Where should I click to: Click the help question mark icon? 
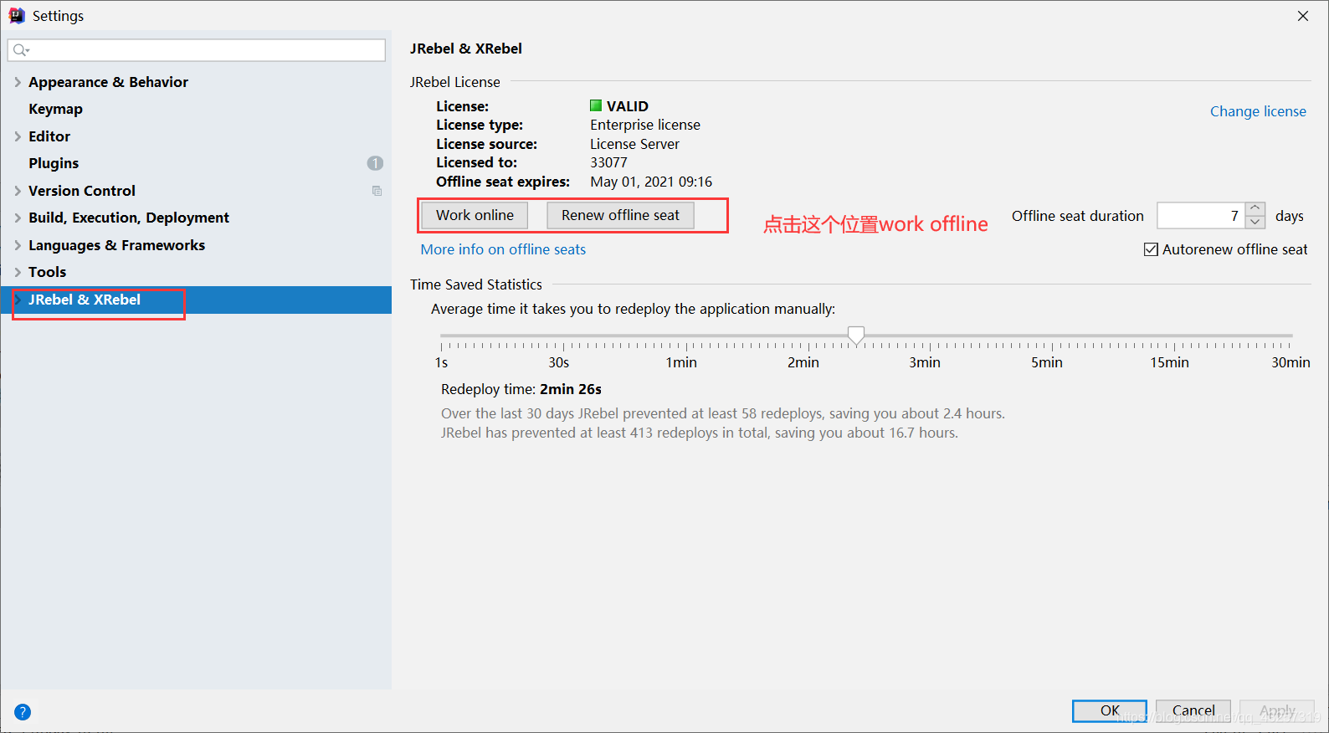click(x=23, y=712)
